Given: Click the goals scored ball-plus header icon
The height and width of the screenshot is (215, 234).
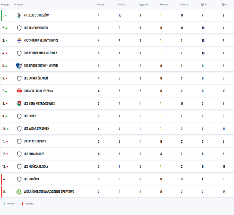Looking at the screenshot, I should 204,5.
